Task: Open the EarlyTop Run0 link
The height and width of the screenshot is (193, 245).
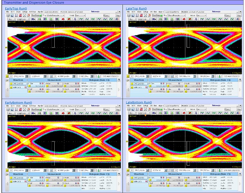Action: 19,8
